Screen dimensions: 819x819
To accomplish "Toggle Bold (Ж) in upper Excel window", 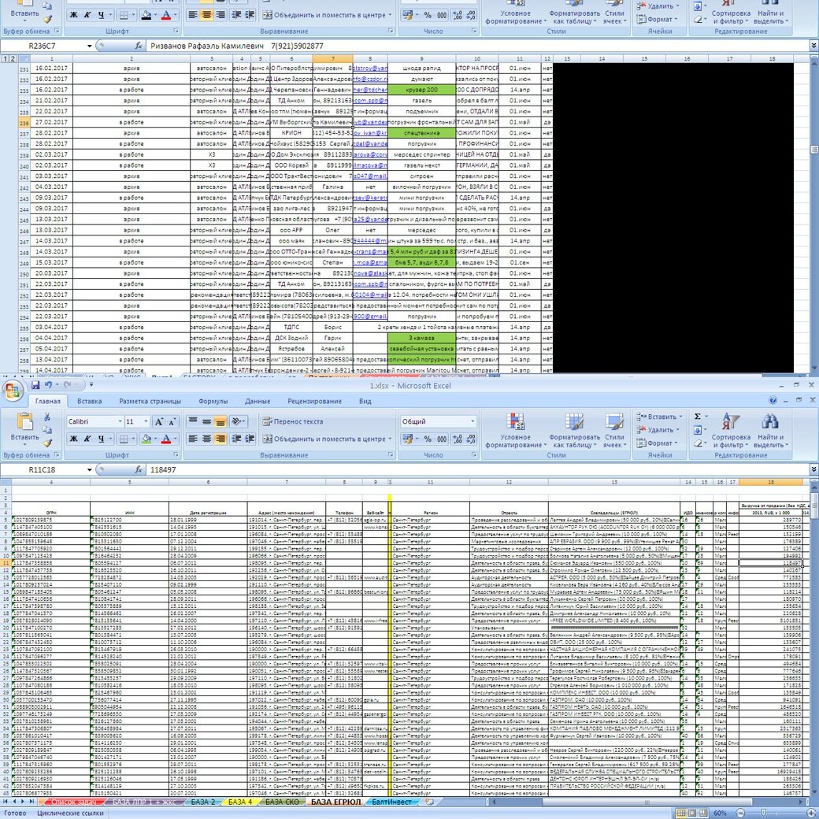I will click(74, 15).
